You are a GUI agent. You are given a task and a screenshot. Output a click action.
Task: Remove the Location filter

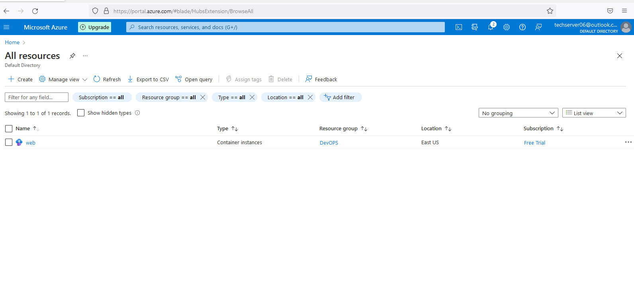pos(310,97)
